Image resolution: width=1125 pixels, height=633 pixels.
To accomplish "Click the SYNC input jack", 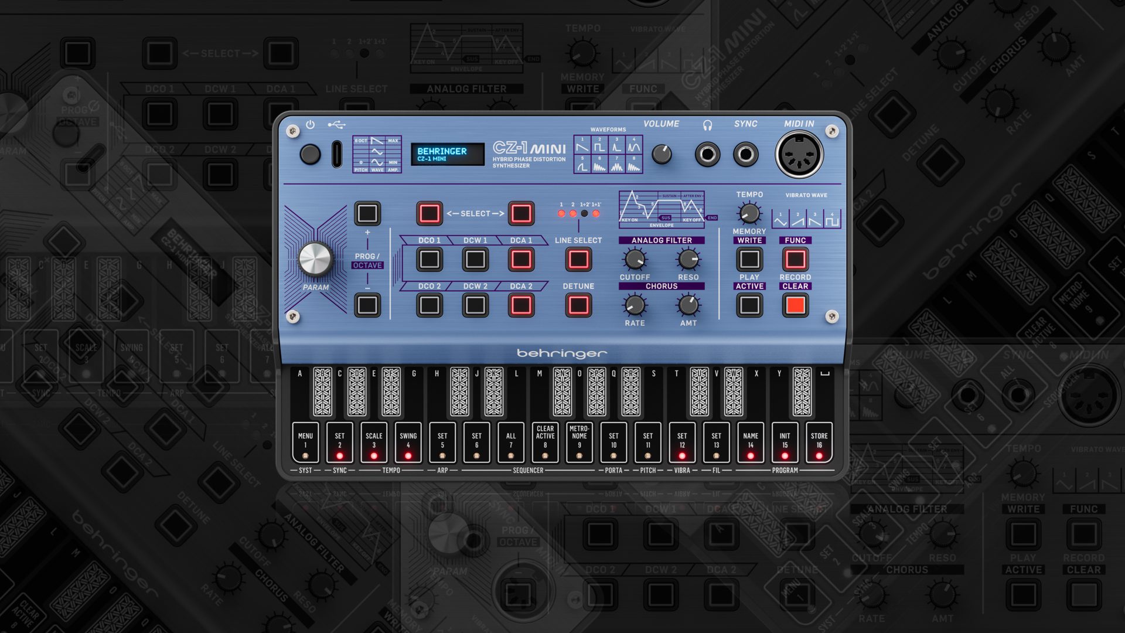I will [x=745, y=155].
